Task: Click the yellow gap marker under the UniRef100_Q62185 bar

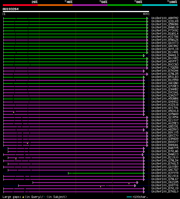Action: point(129,184)
